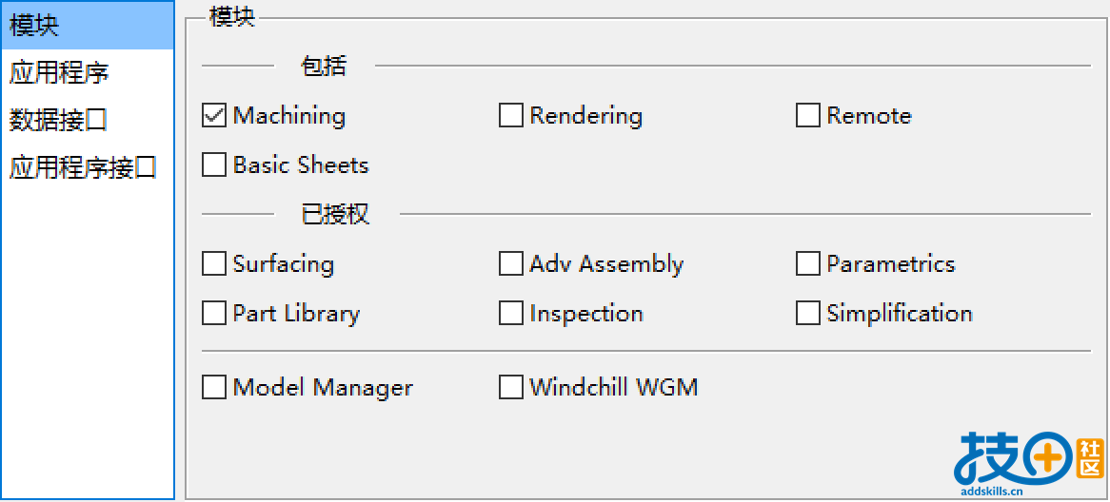This screenshot has height=502, width=1110.
Task: Click the Windchill WGM label
Action: pos(614,388)
